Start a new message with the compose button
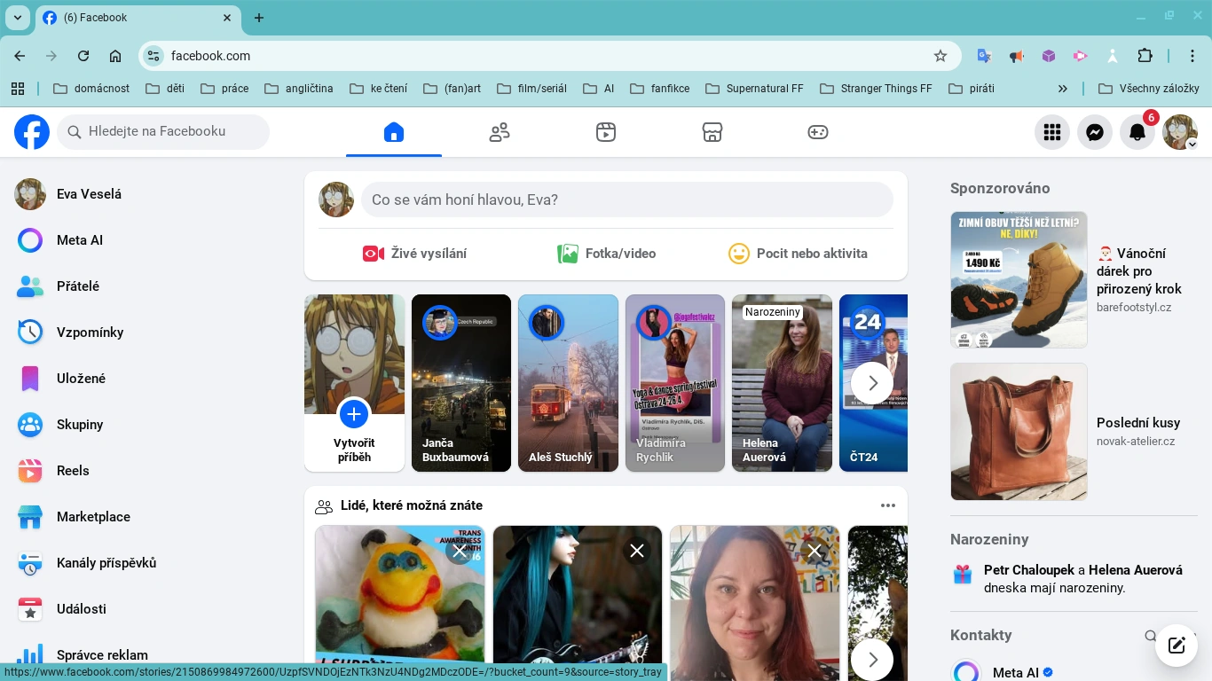The image size is (1212, 681). [1177, 646]
